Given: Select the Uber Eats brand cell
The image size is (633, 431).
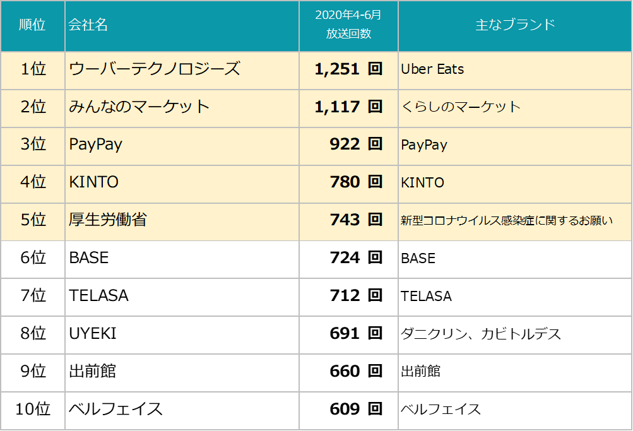Looking at the screenshot, I should [x=433, y=69].
